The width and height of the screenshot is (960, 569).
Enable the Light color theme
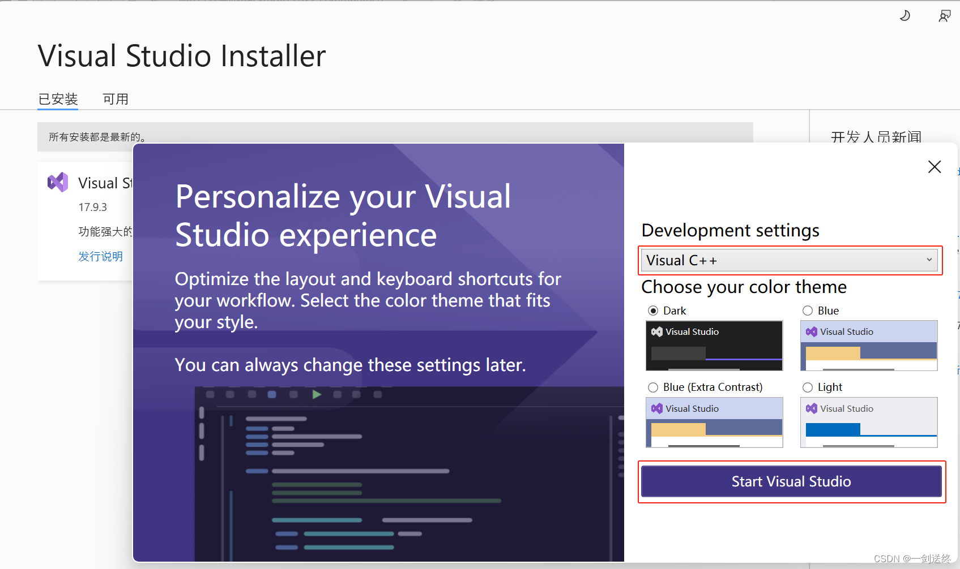[807, 387]
